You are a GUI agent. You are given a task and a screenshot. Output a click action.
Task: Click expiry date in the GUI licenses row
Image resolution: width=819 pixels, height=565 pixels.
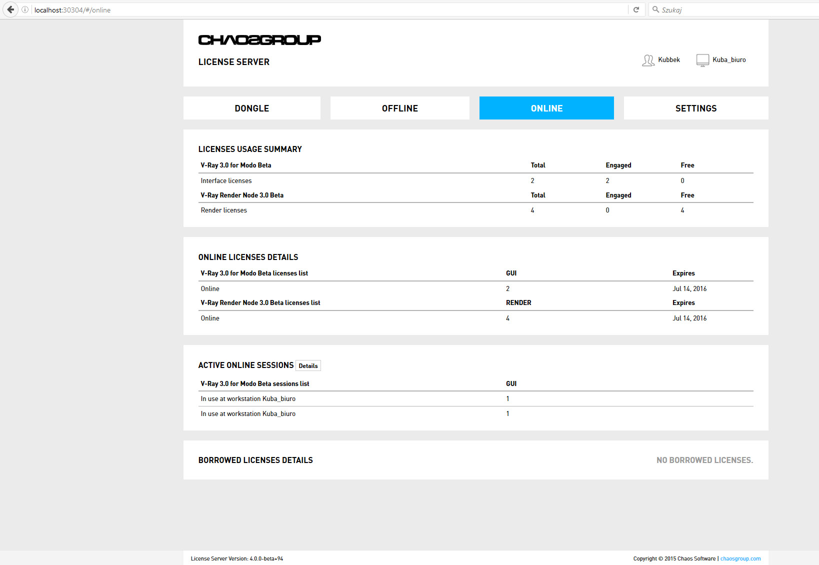[689, 288]
